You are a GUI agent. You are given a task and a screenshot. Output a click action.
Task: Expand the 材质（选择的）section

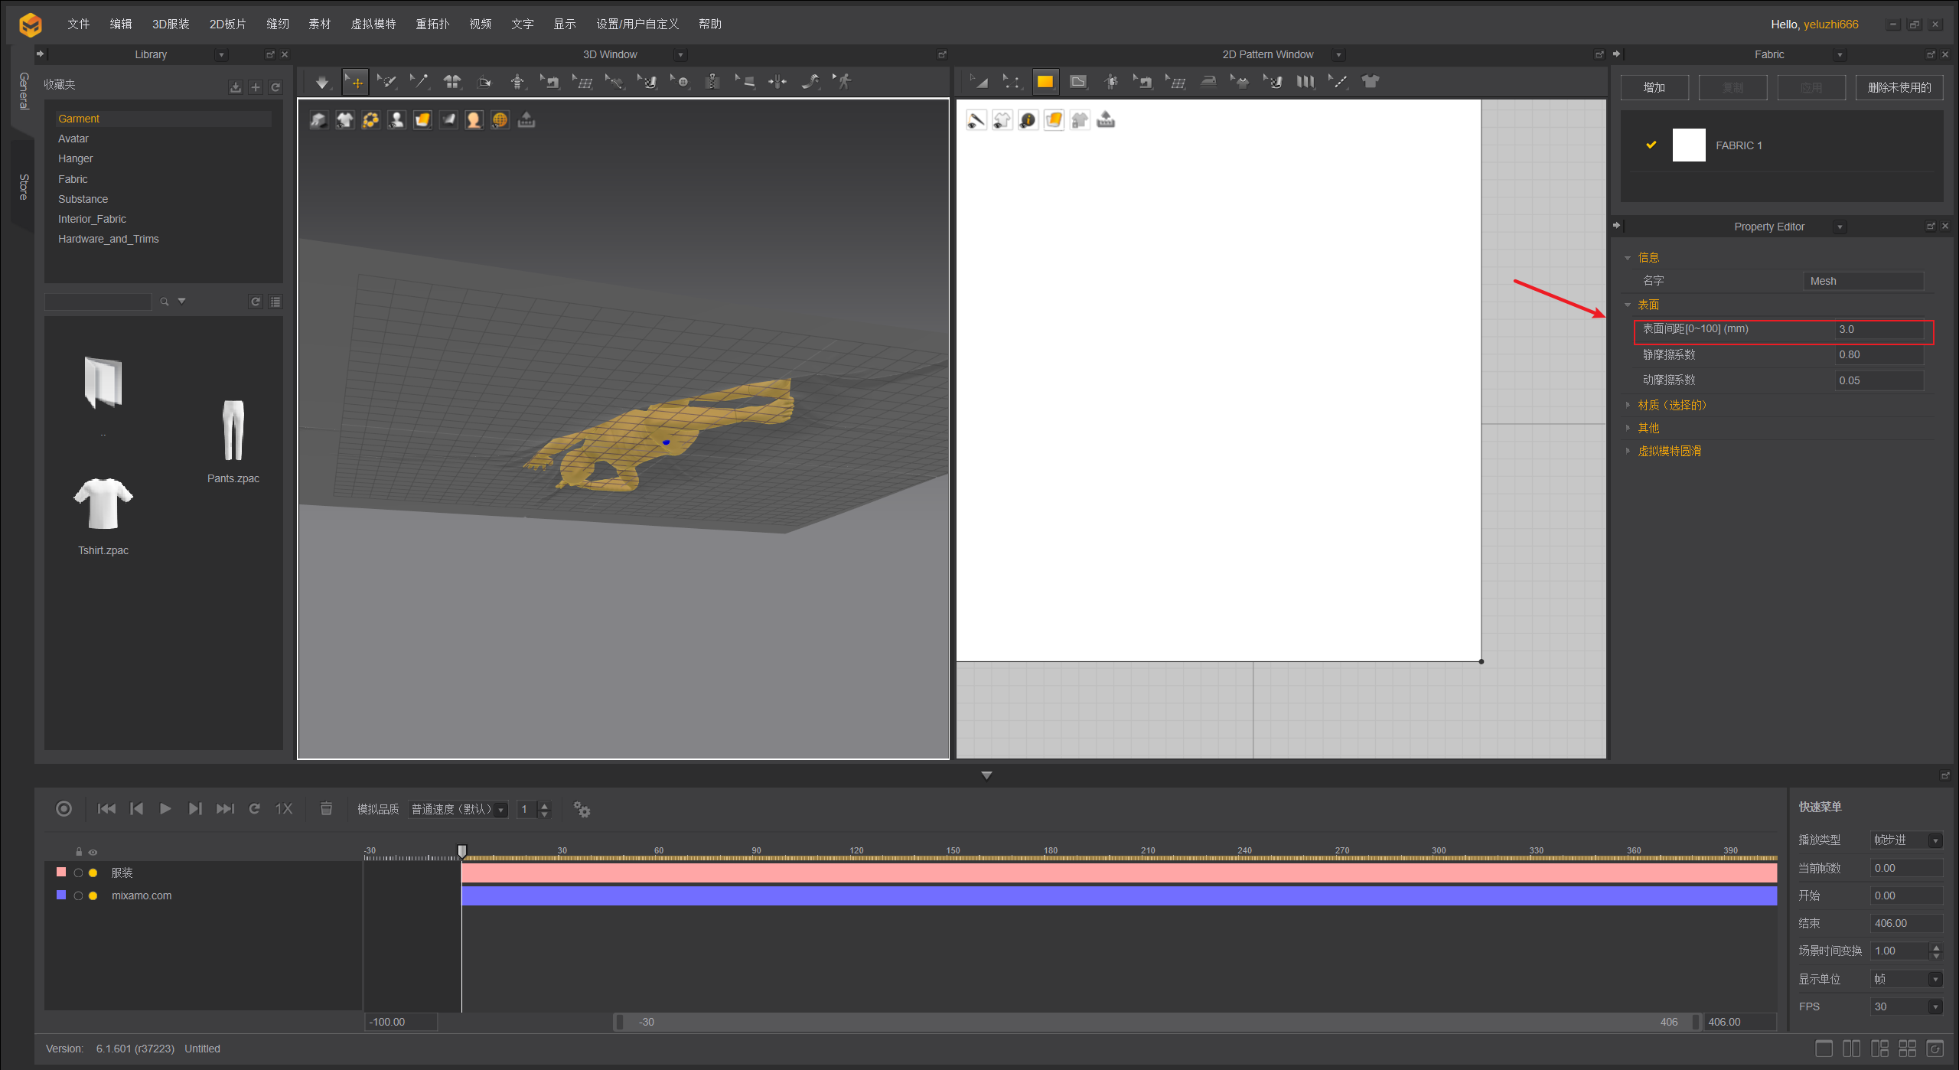(x=1671, y=405)
